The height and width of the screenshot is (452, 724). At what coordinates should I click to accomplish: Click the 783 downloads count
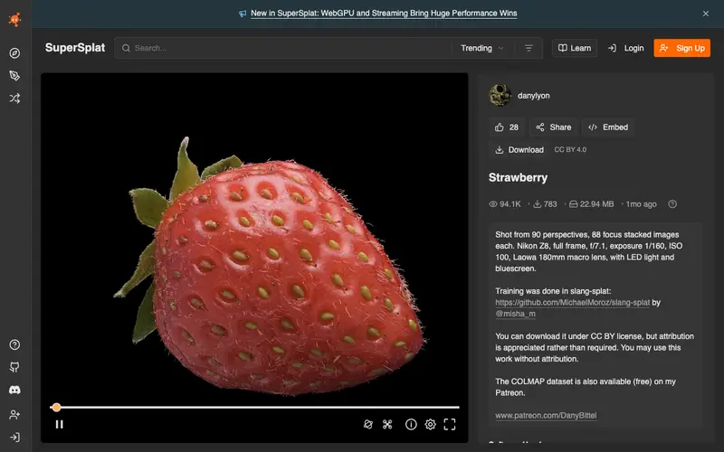545,204
